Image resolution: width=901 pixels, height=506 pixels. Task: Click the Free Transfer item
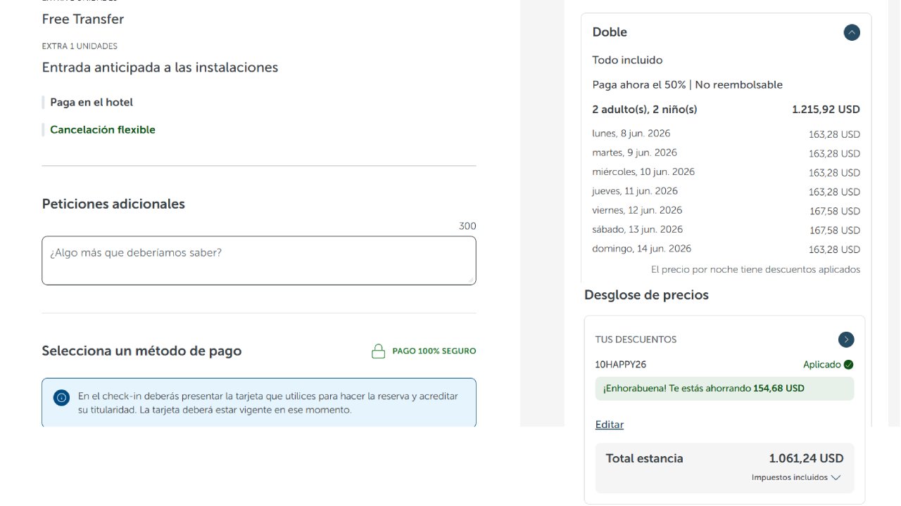click(82, 19)
